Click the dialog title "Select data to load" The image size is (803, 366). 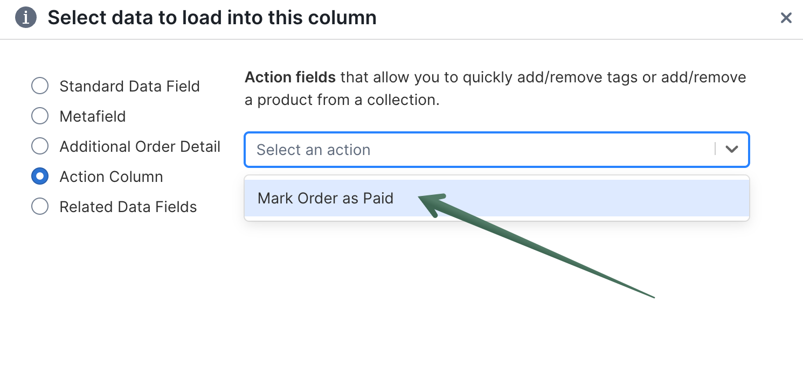pyautogui.click(x=212, y=17)
